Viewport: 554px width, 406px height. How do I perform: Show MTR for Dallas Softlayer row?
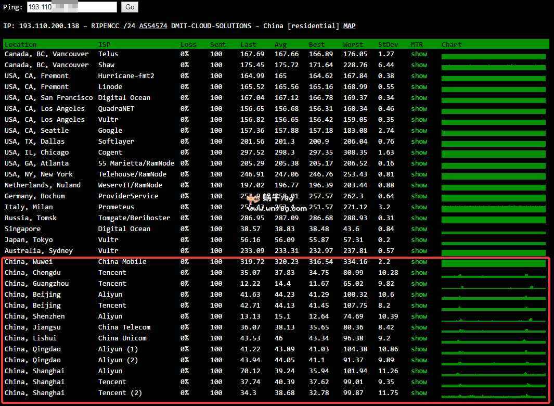click(419, 142)
